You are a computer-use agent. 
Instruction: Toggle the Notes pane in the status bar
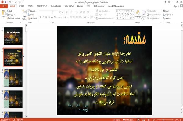[117, 120]
